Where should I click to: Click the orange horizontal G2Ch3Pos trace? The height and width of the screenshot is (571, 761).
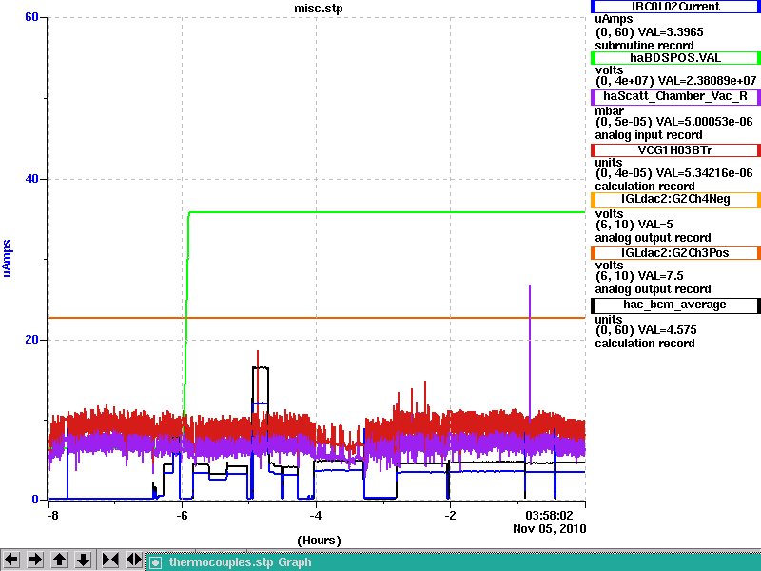click(317, 318)
